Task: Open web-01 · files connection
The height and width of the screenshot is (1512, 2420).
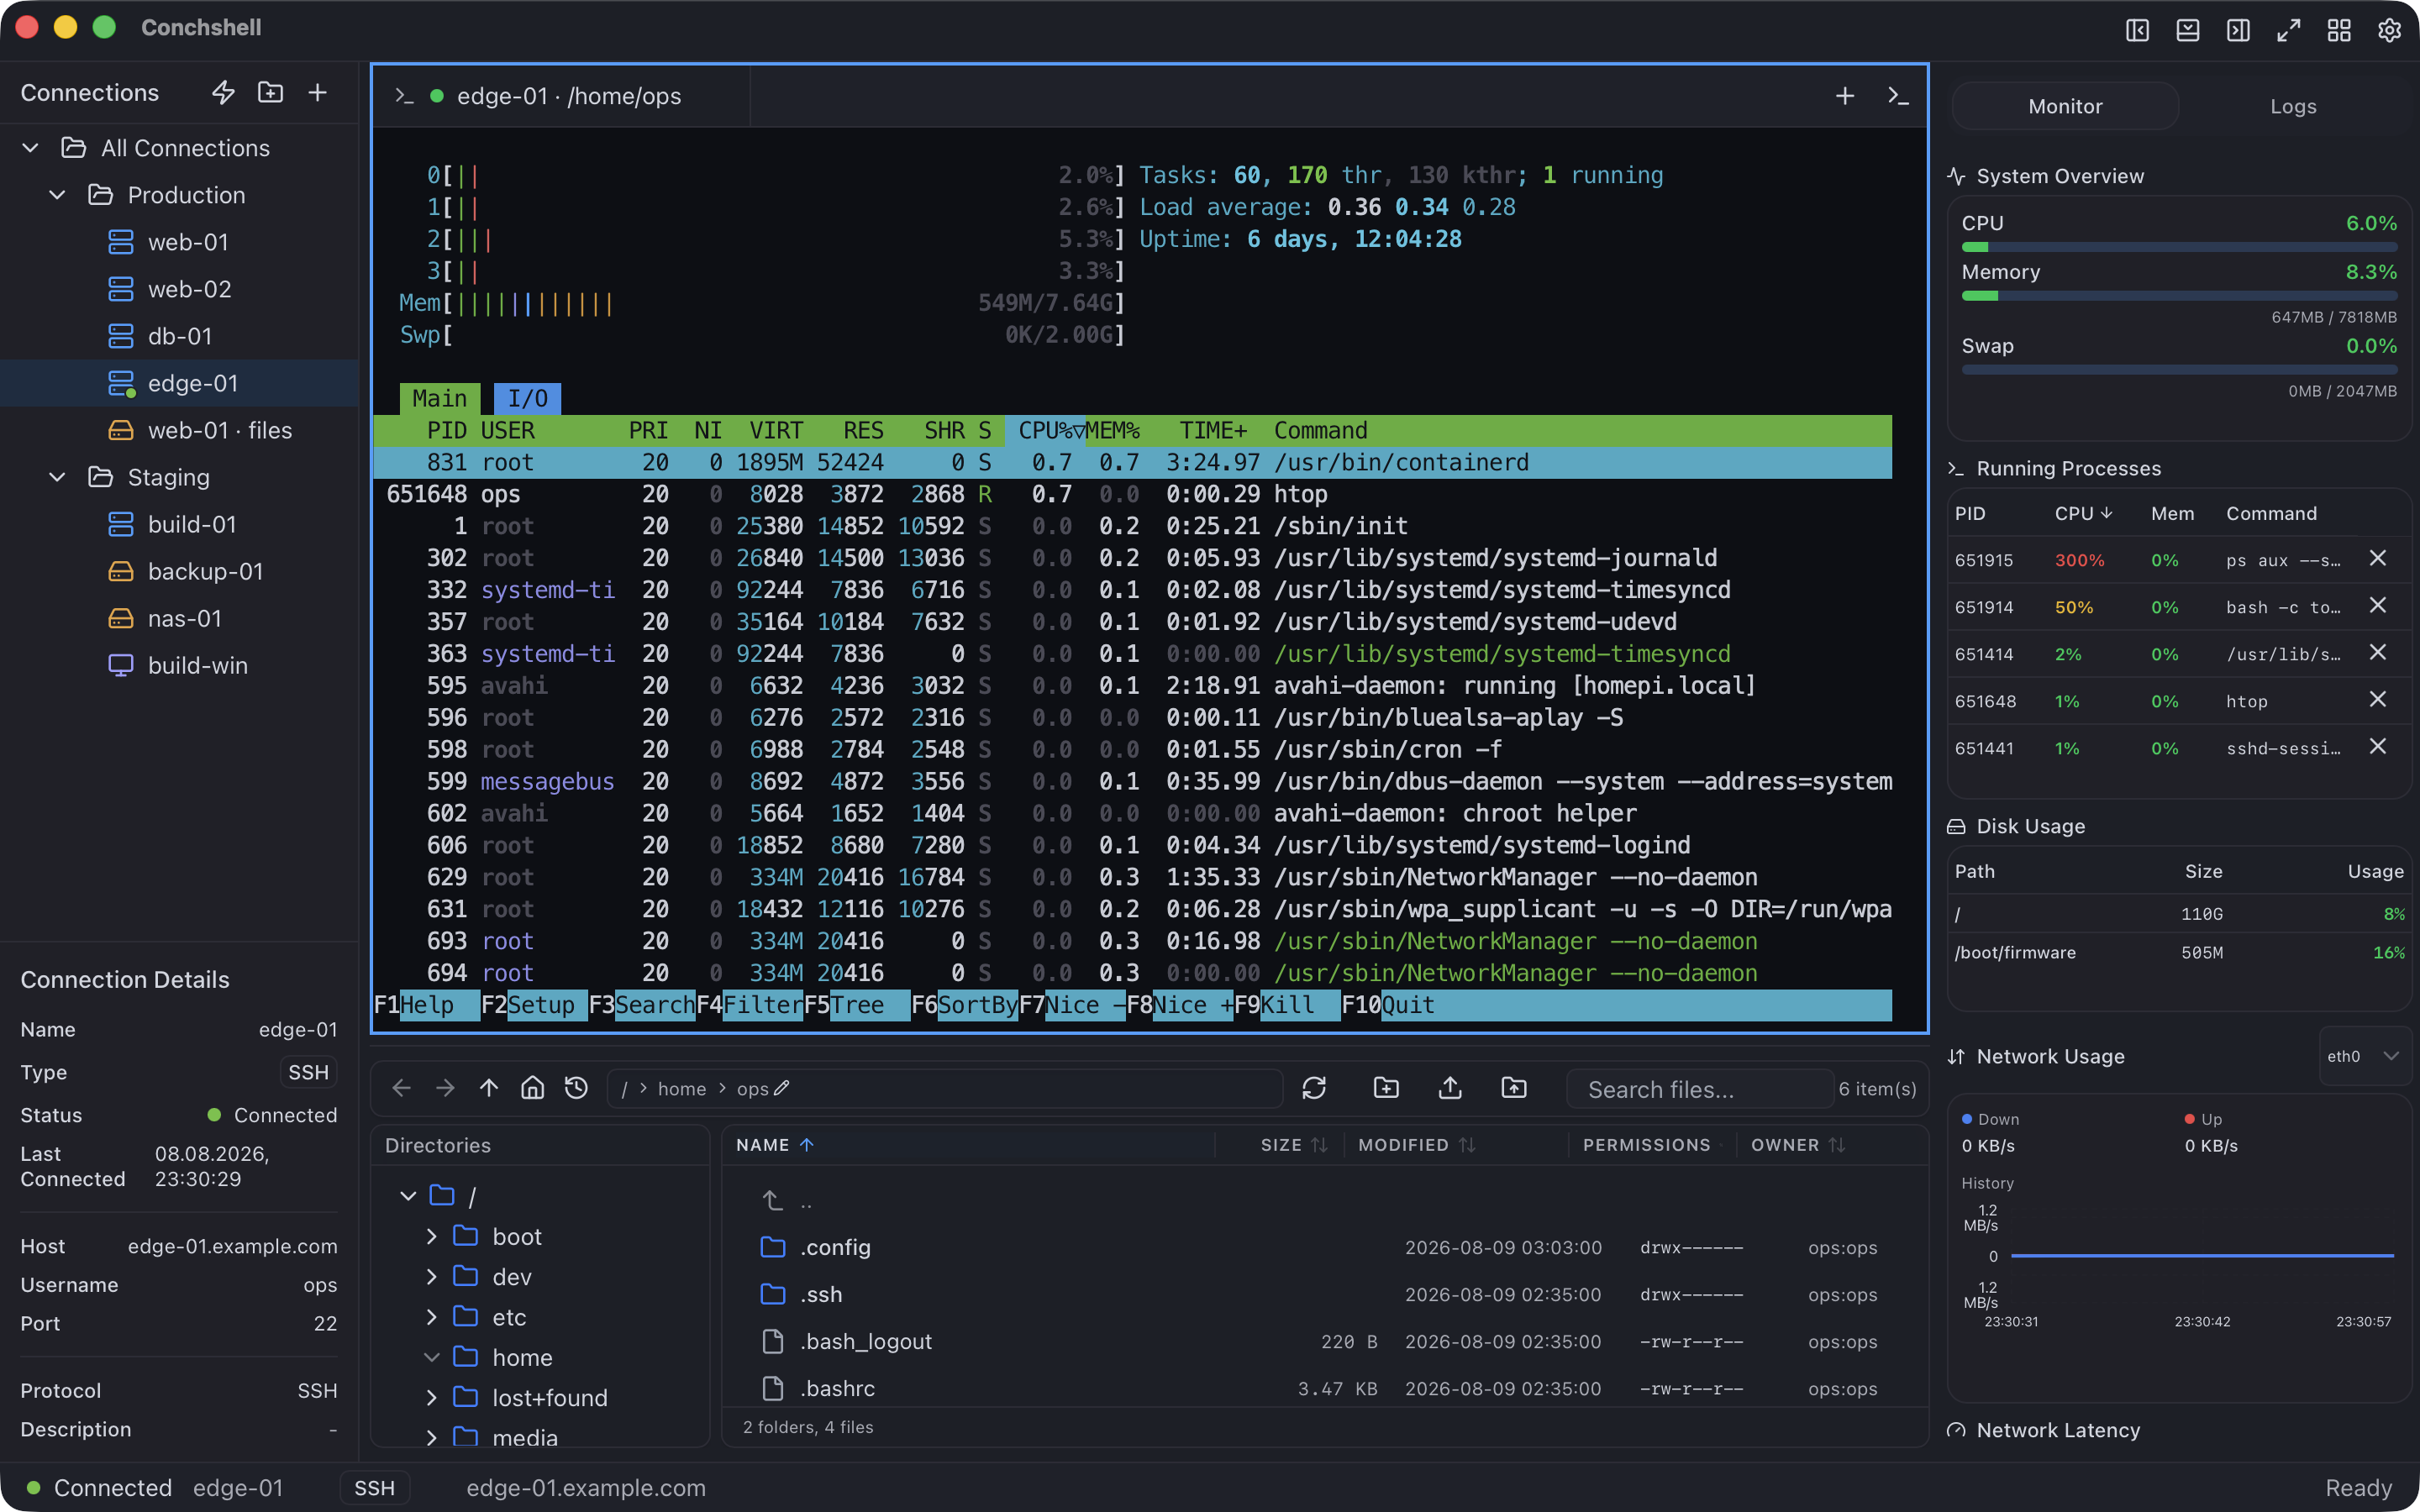Action: pos(180,430)
